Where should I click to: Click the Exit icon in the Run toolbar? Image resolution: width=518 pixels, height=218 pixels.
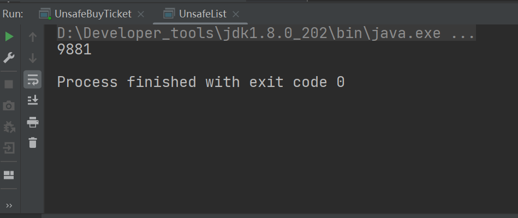9,147
